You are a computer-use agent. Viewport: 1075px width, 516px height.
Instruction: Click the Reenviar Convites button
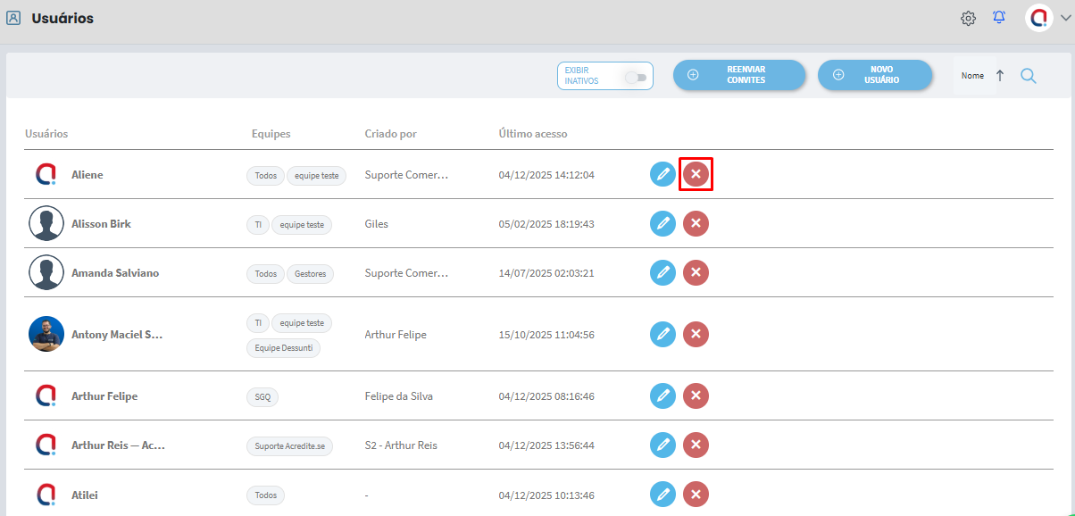[738, 75]
